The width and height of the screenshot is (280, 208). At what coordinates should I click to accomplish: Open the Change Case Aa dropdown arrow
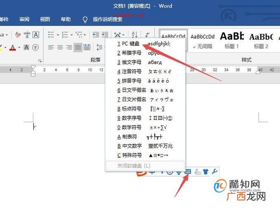click(7, 35)
